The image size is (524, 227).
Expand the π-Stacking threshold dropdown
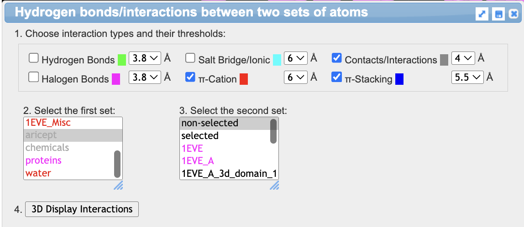pyautogui.click(x=467, y=77)
